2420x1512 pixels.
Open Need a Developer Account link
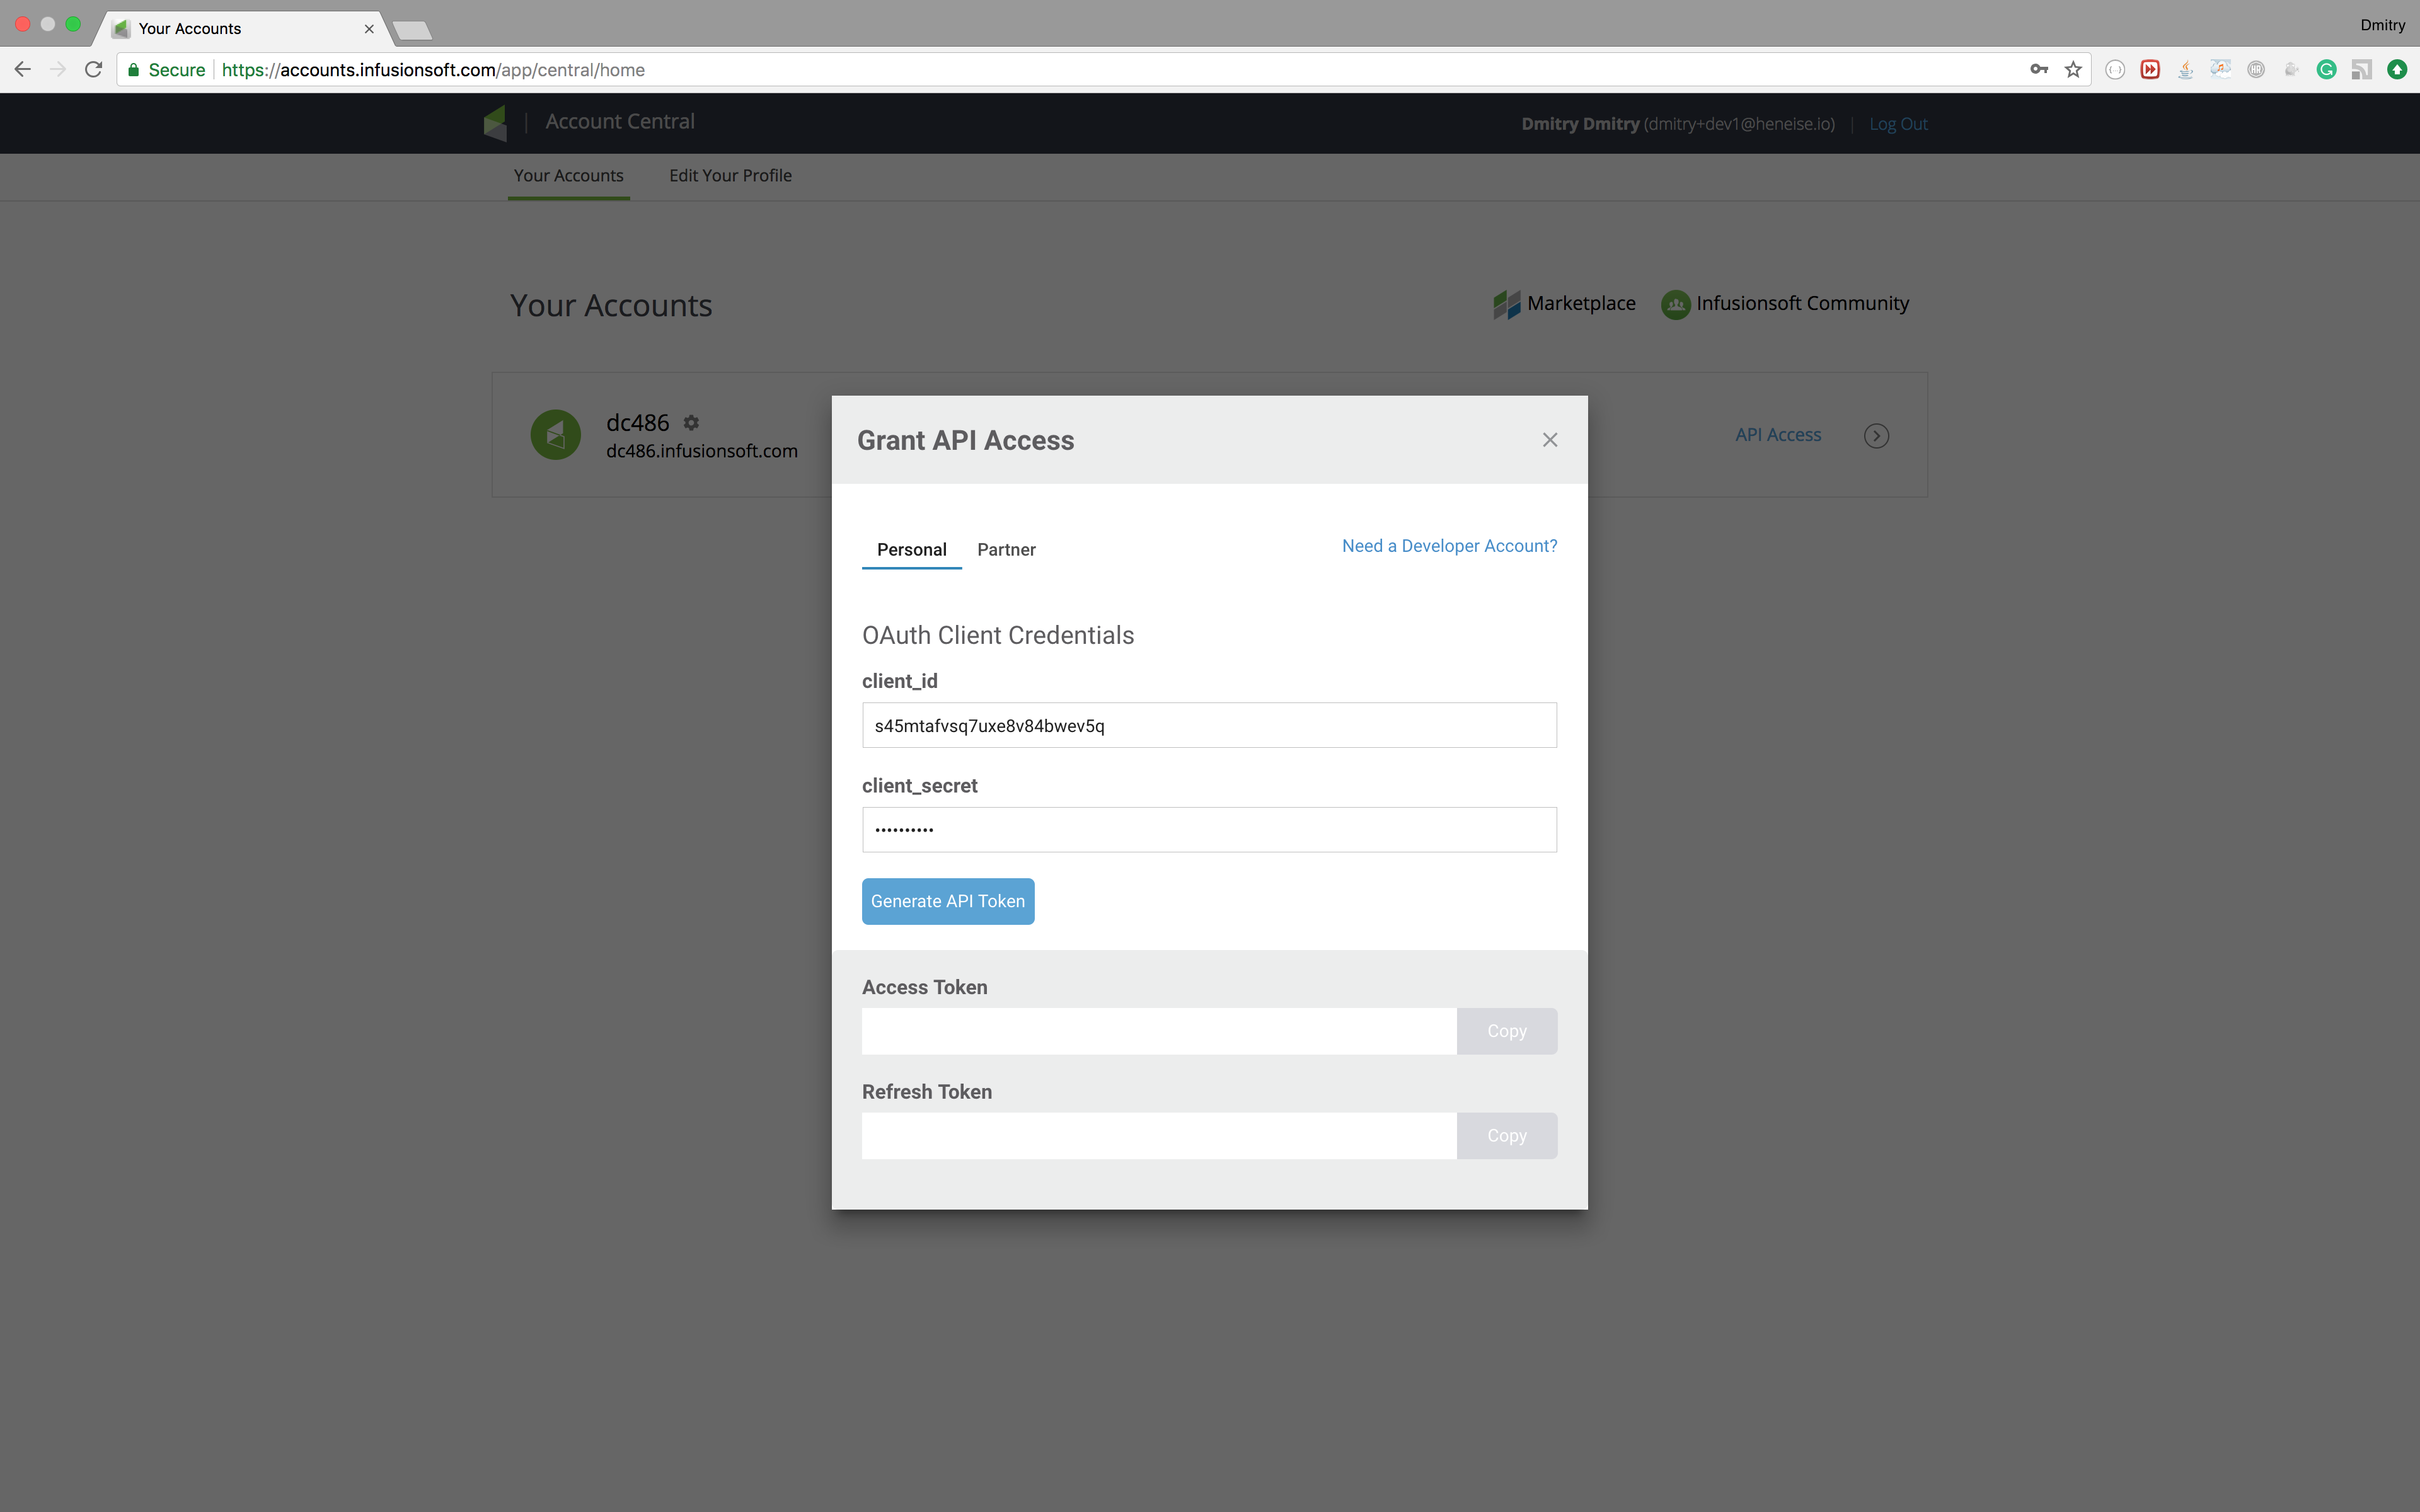click(x=1449, y=546)
